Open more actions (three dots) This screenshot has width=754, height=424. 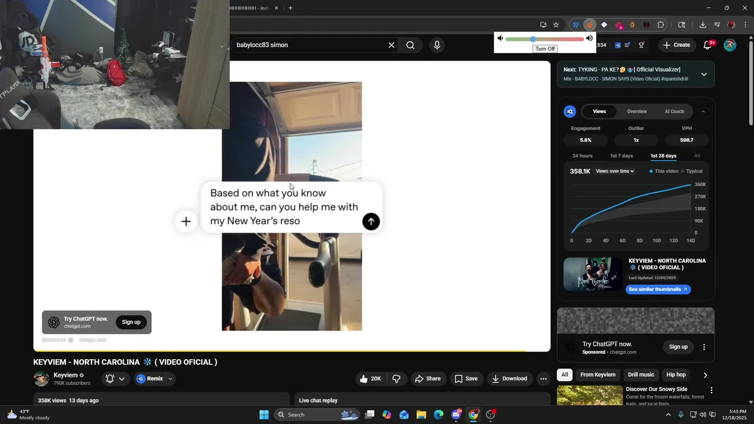point(543,379)
